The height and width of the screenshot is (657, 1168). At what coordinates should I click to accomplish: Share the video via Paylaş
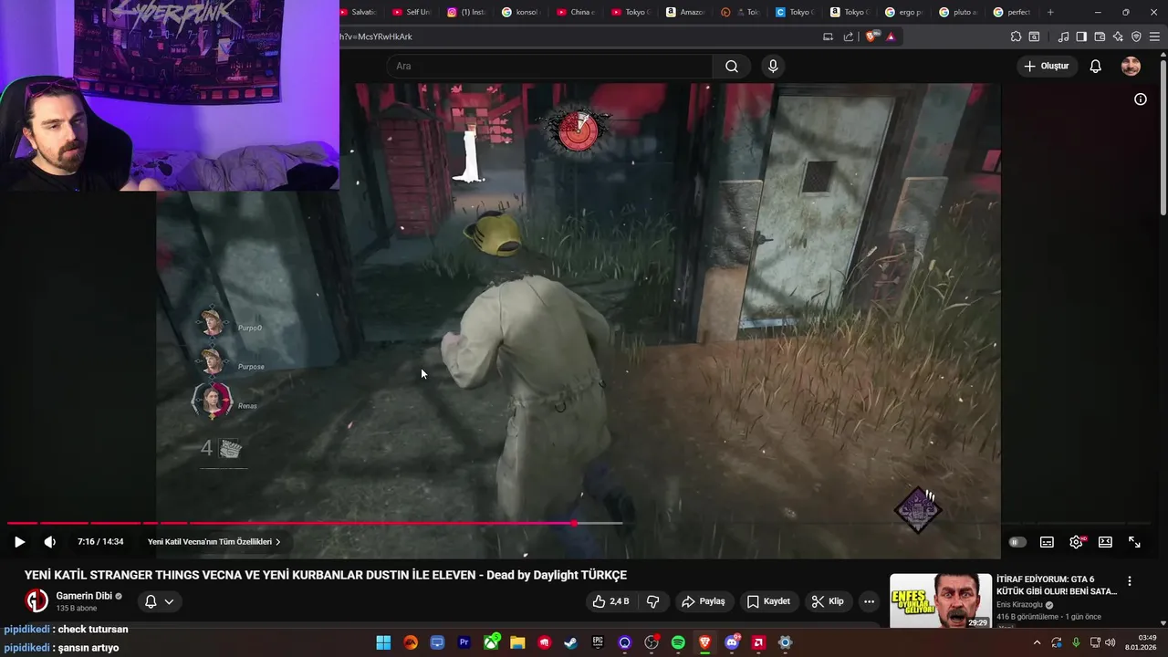[703, 601]
